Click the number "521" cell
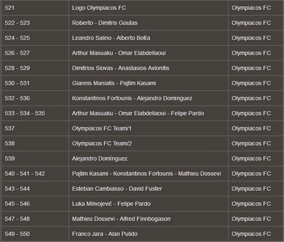 pyautogui.click(x=10, y=8)
